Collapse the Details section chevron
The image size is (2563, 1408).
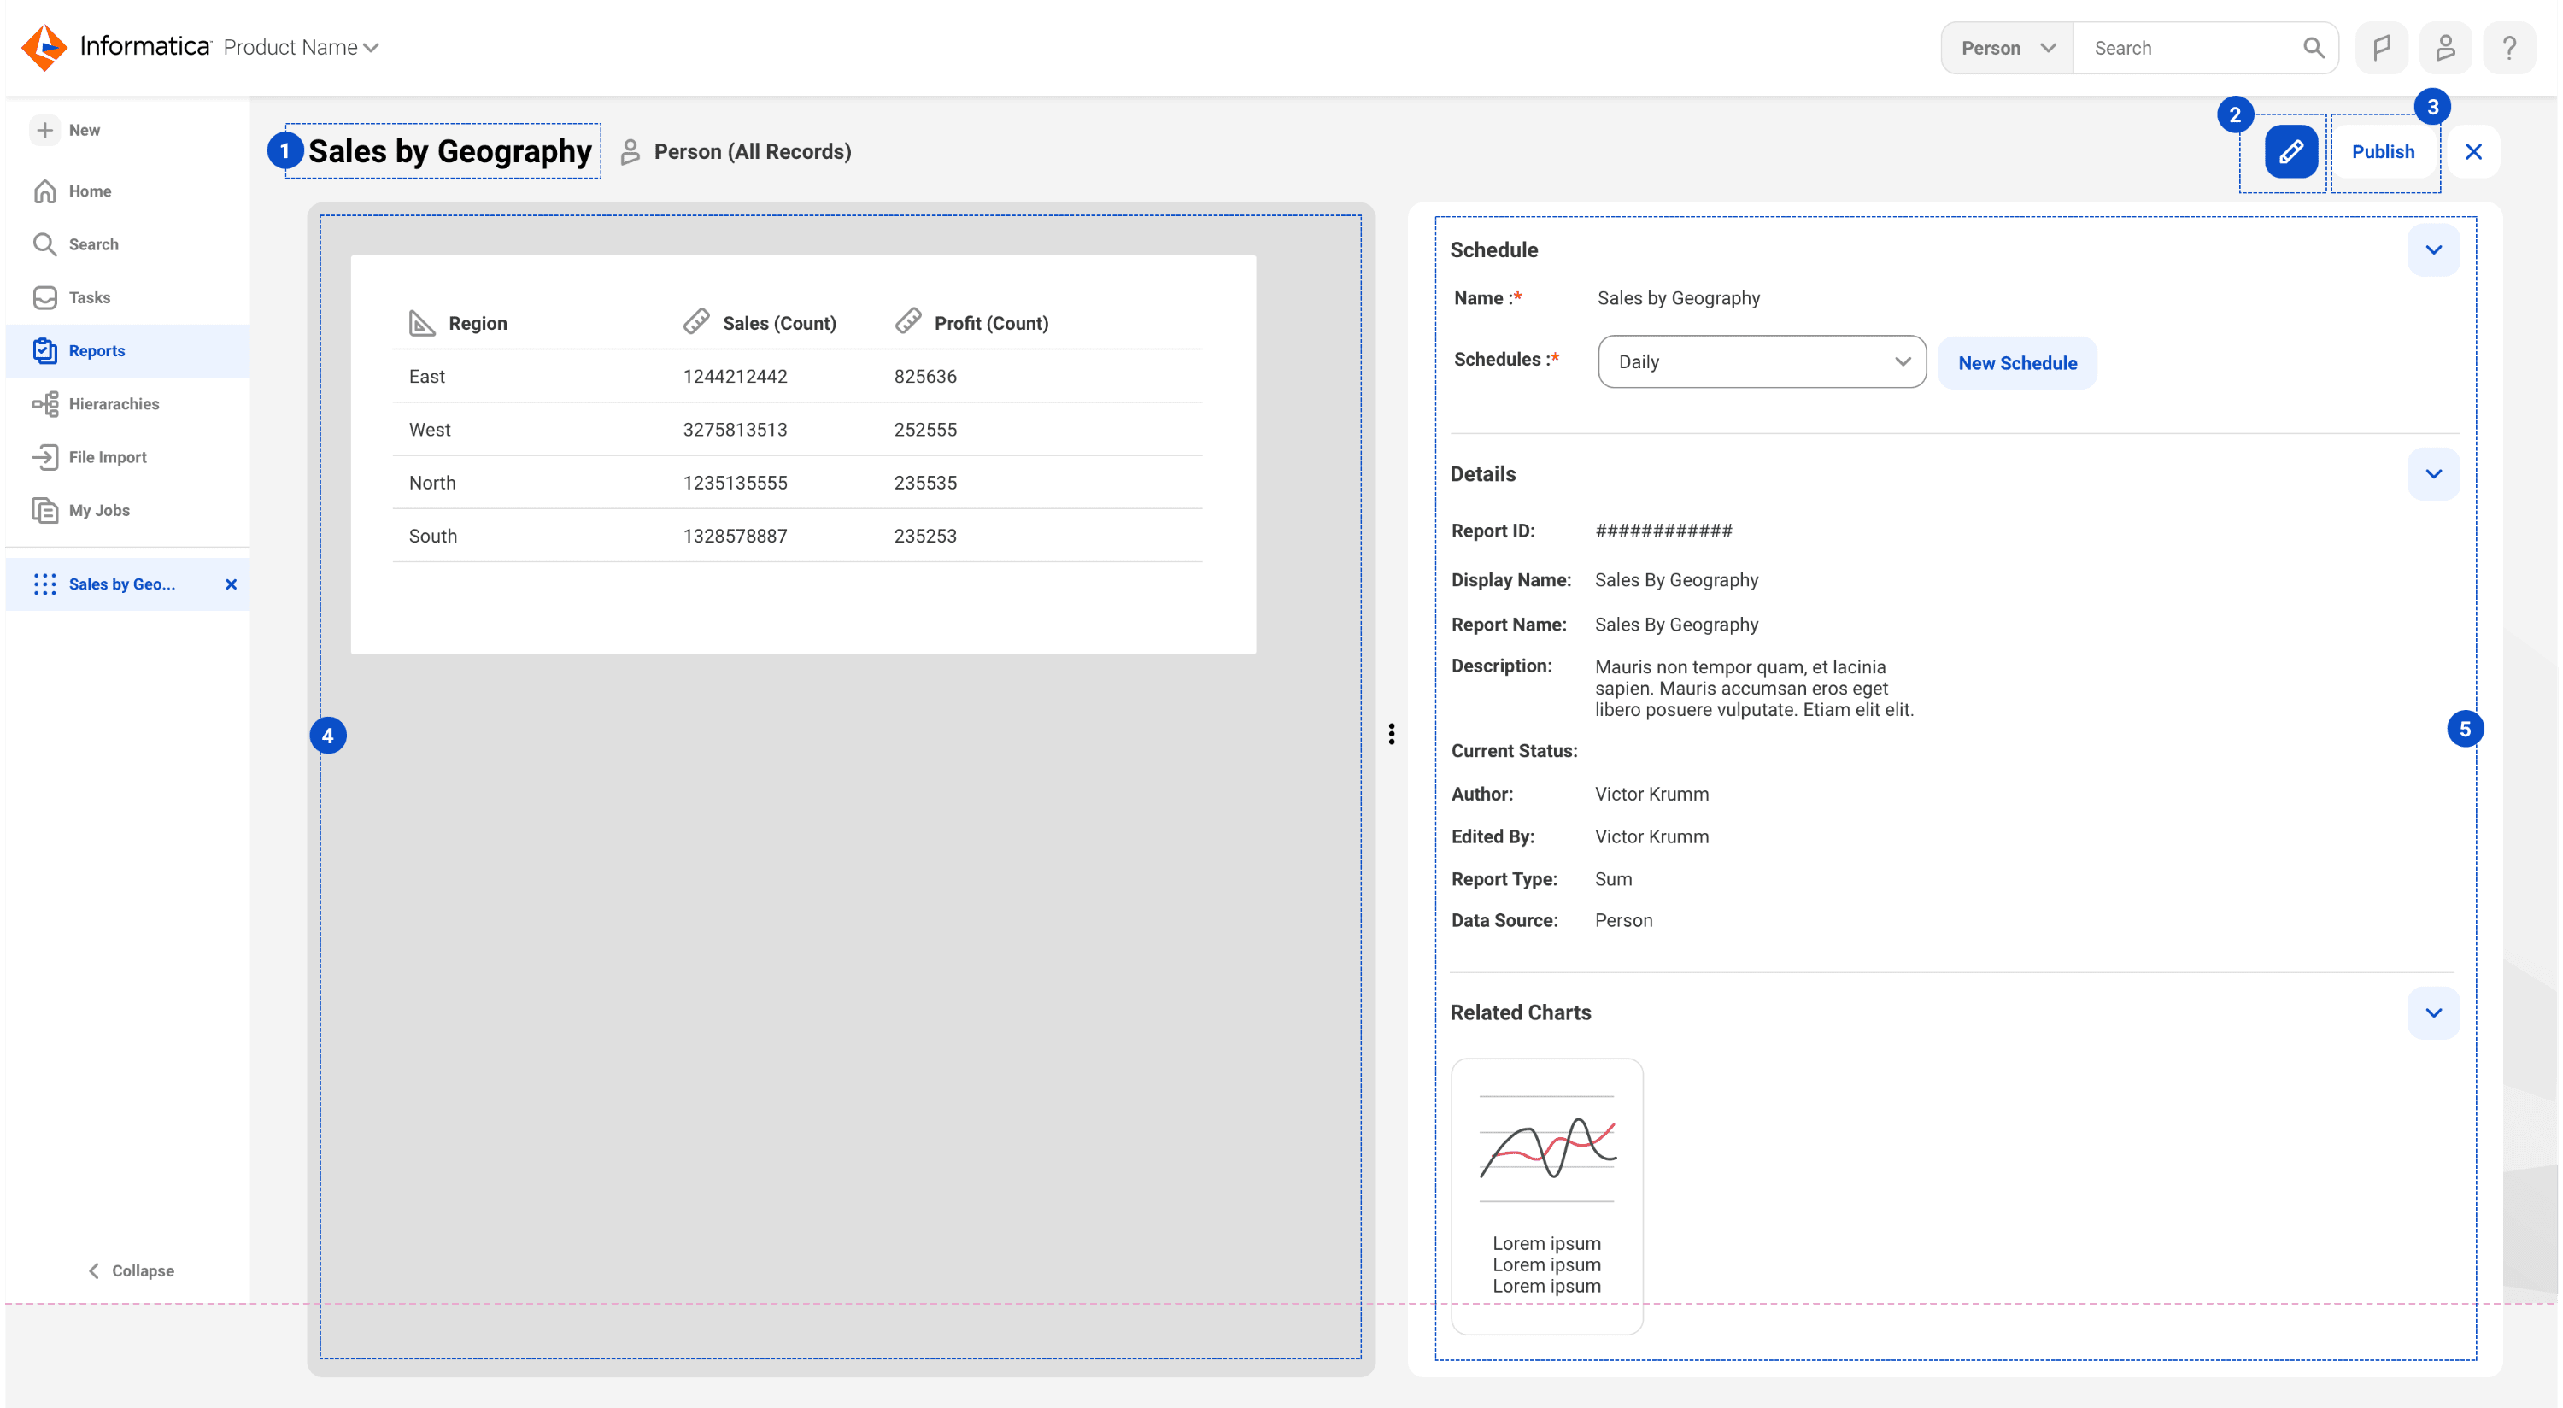click(x=2432, y=473)
